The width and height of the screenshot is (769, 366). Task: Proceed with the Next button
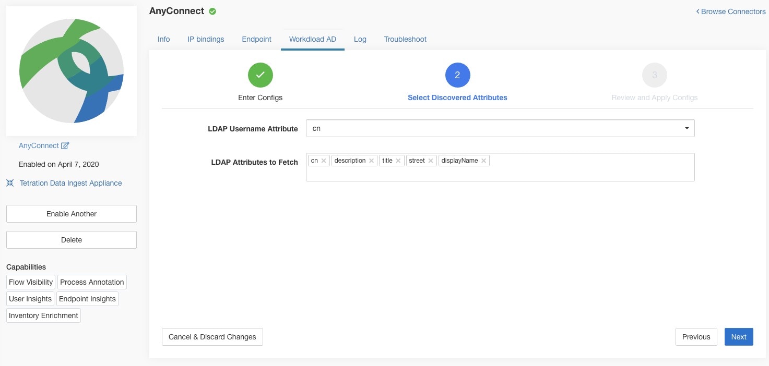coord(739,337)
